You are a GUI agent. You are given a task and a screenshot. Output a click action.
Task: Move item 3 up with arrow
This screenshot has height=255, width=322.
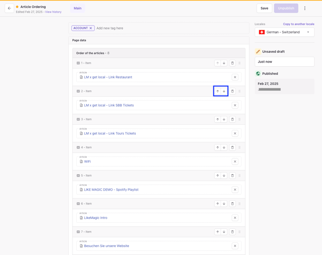218,120
